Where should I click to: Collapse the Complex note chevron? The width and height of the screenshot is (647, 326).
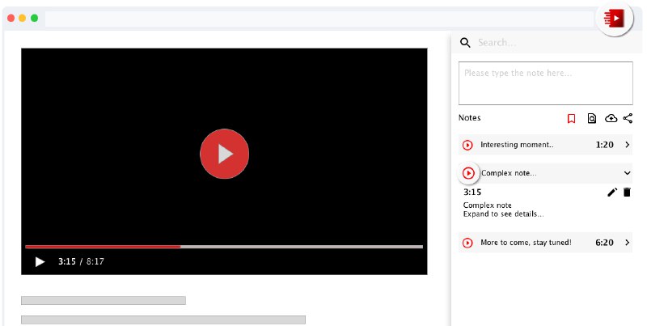[x=628, y=173]
